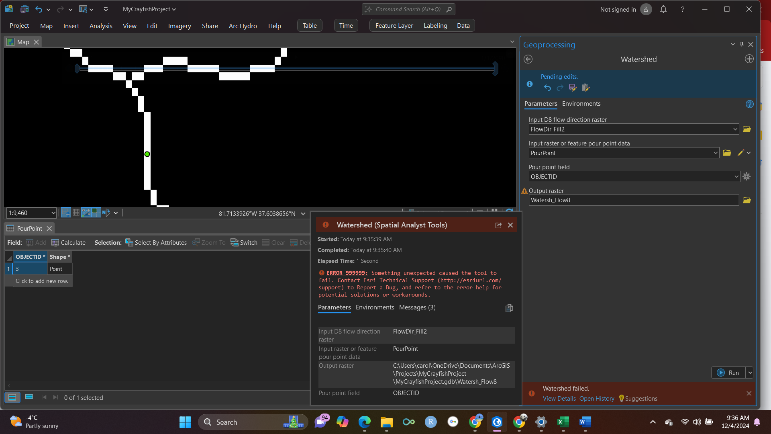Image resolution: width=771 pixels, height=434 pixels.
Task: Open coordinate display units dropdown
Action: click(x=303, y=214)
